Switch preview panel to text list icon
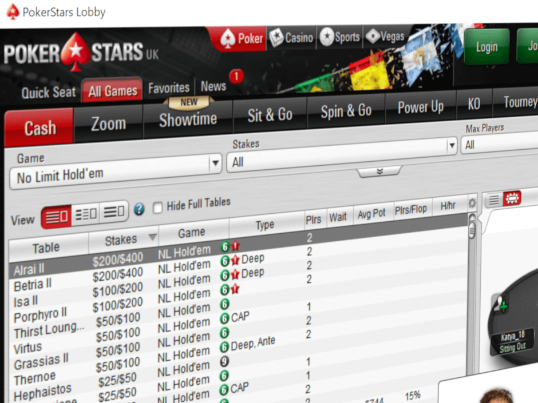The image size is (538, 403). [493, 200]
